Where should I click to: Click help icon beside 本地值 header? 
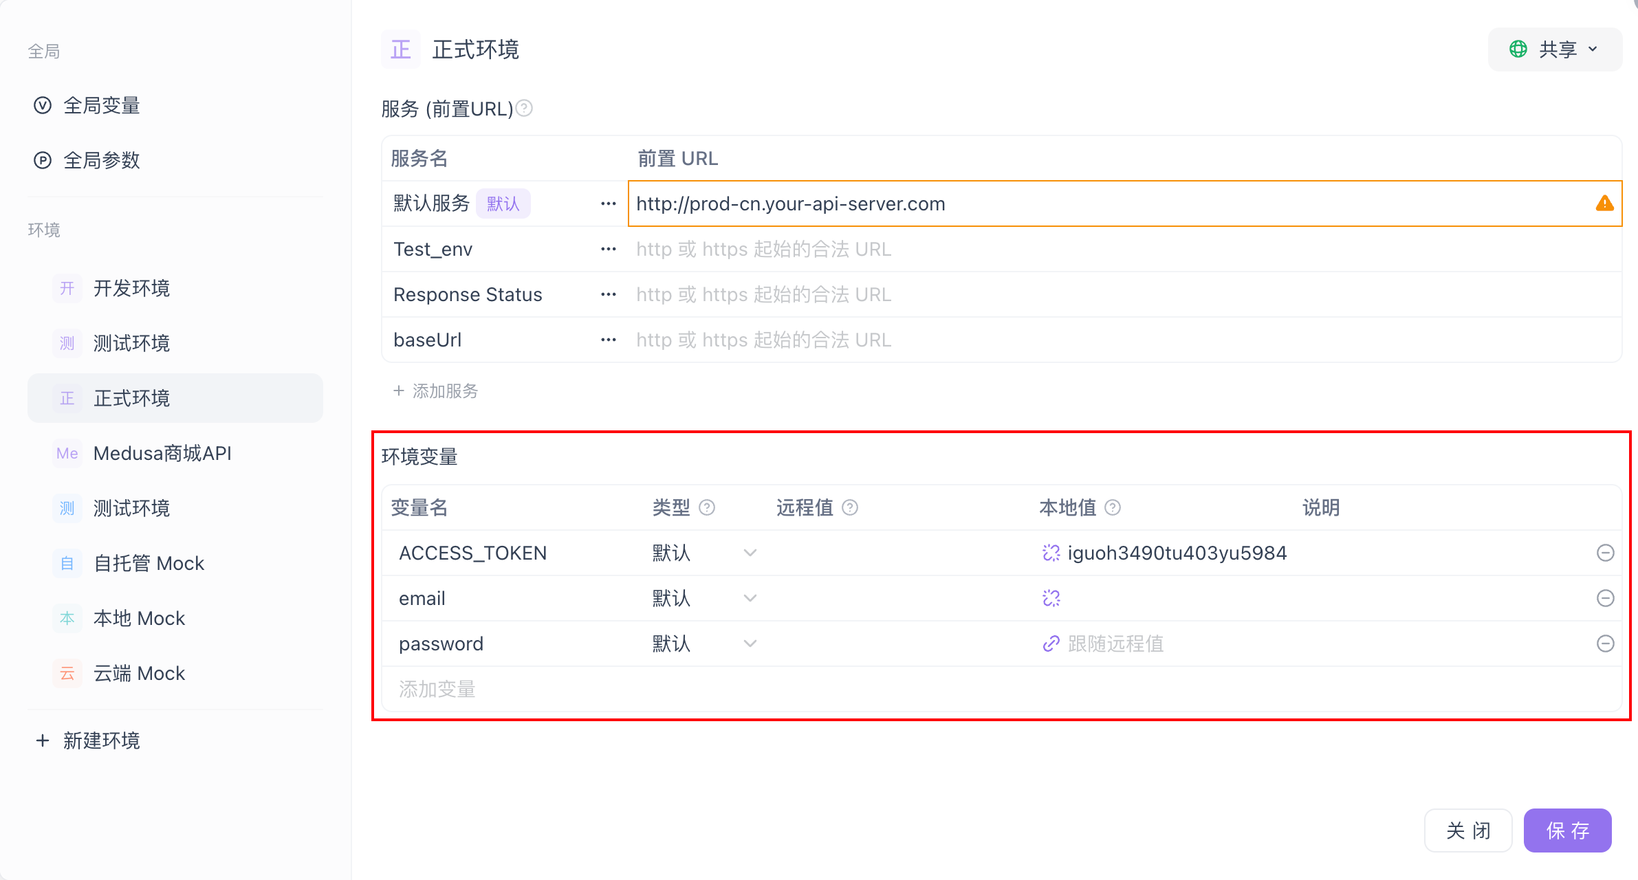1113,507
